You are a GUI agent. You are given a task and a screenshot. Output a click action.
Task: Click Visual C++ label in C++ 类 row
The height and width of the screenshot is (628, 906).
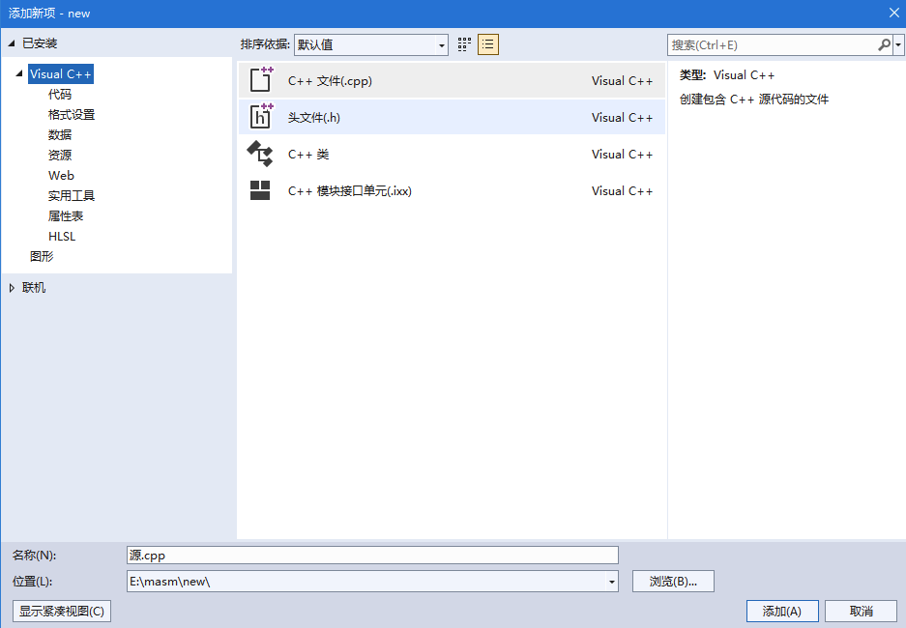click(623, 155)
